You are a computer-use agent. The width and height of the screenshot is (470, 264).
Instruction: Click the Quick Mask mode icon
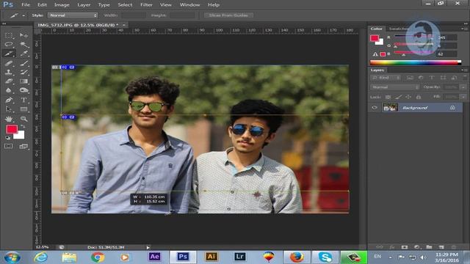click(x=8, y=146)
